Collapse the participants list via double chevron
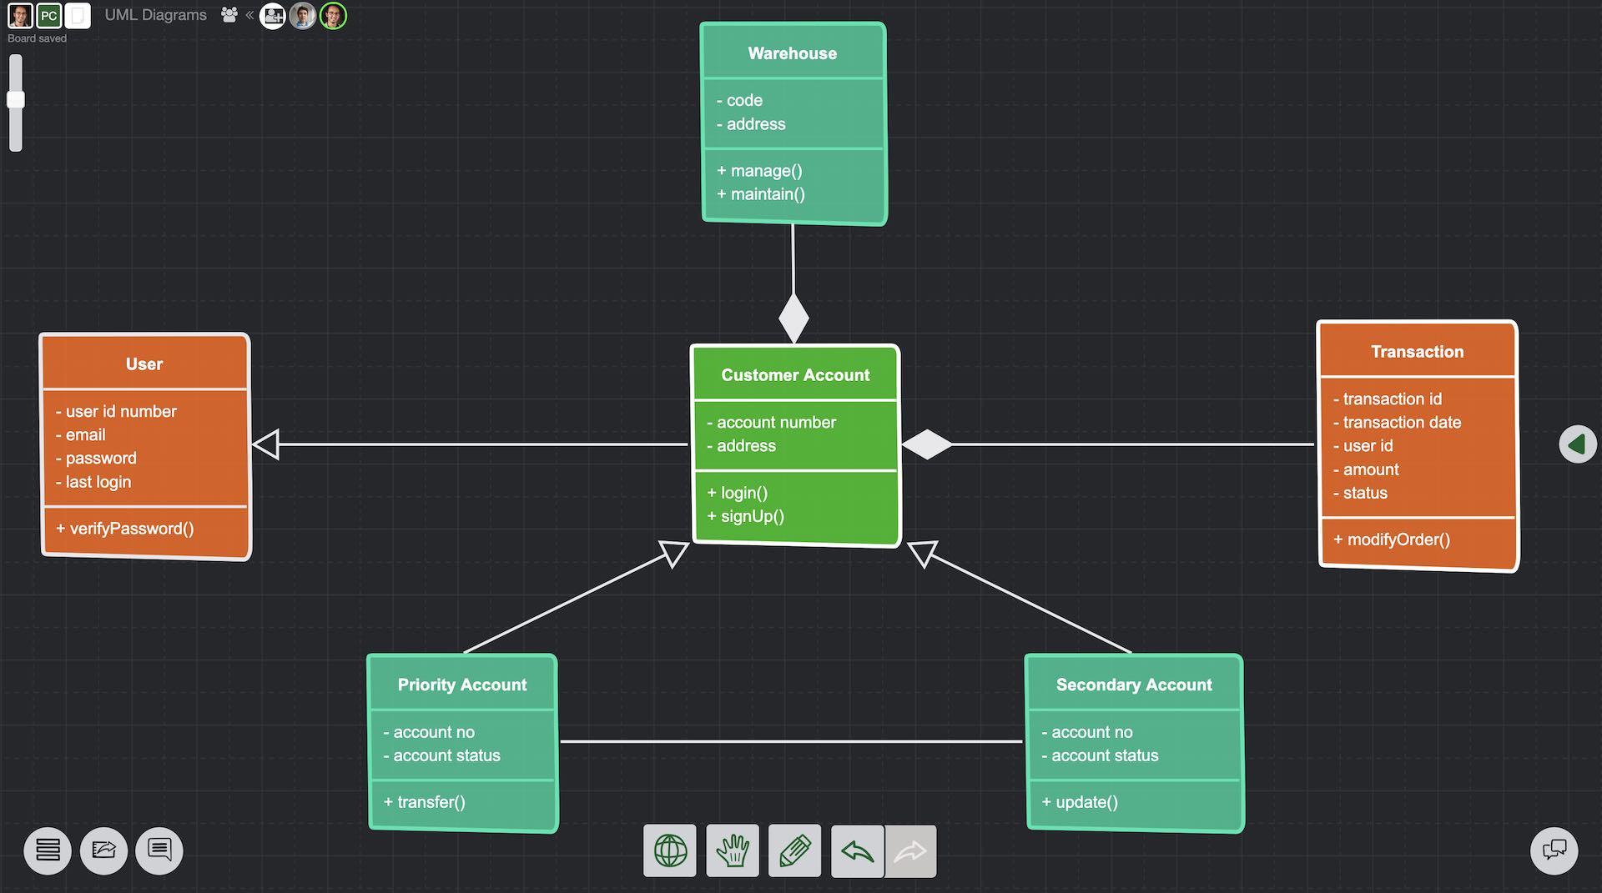The width and height of the screenshot is (1602, 893). click(249, 15)
